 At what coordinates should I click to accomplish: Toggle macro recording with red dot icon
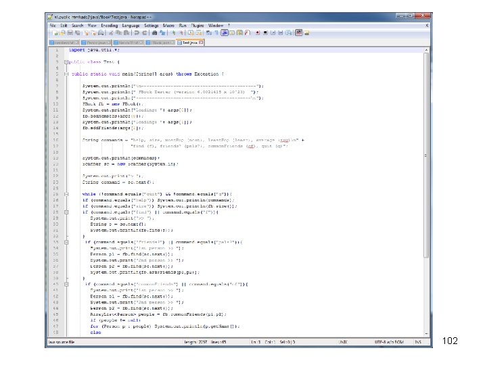(258, 32)
